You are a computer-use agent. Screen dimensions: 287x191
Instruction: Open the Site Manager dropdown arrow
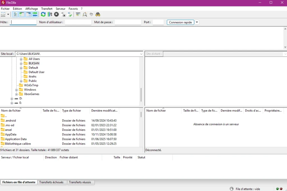pyautogui.click(x=8, y=15)
